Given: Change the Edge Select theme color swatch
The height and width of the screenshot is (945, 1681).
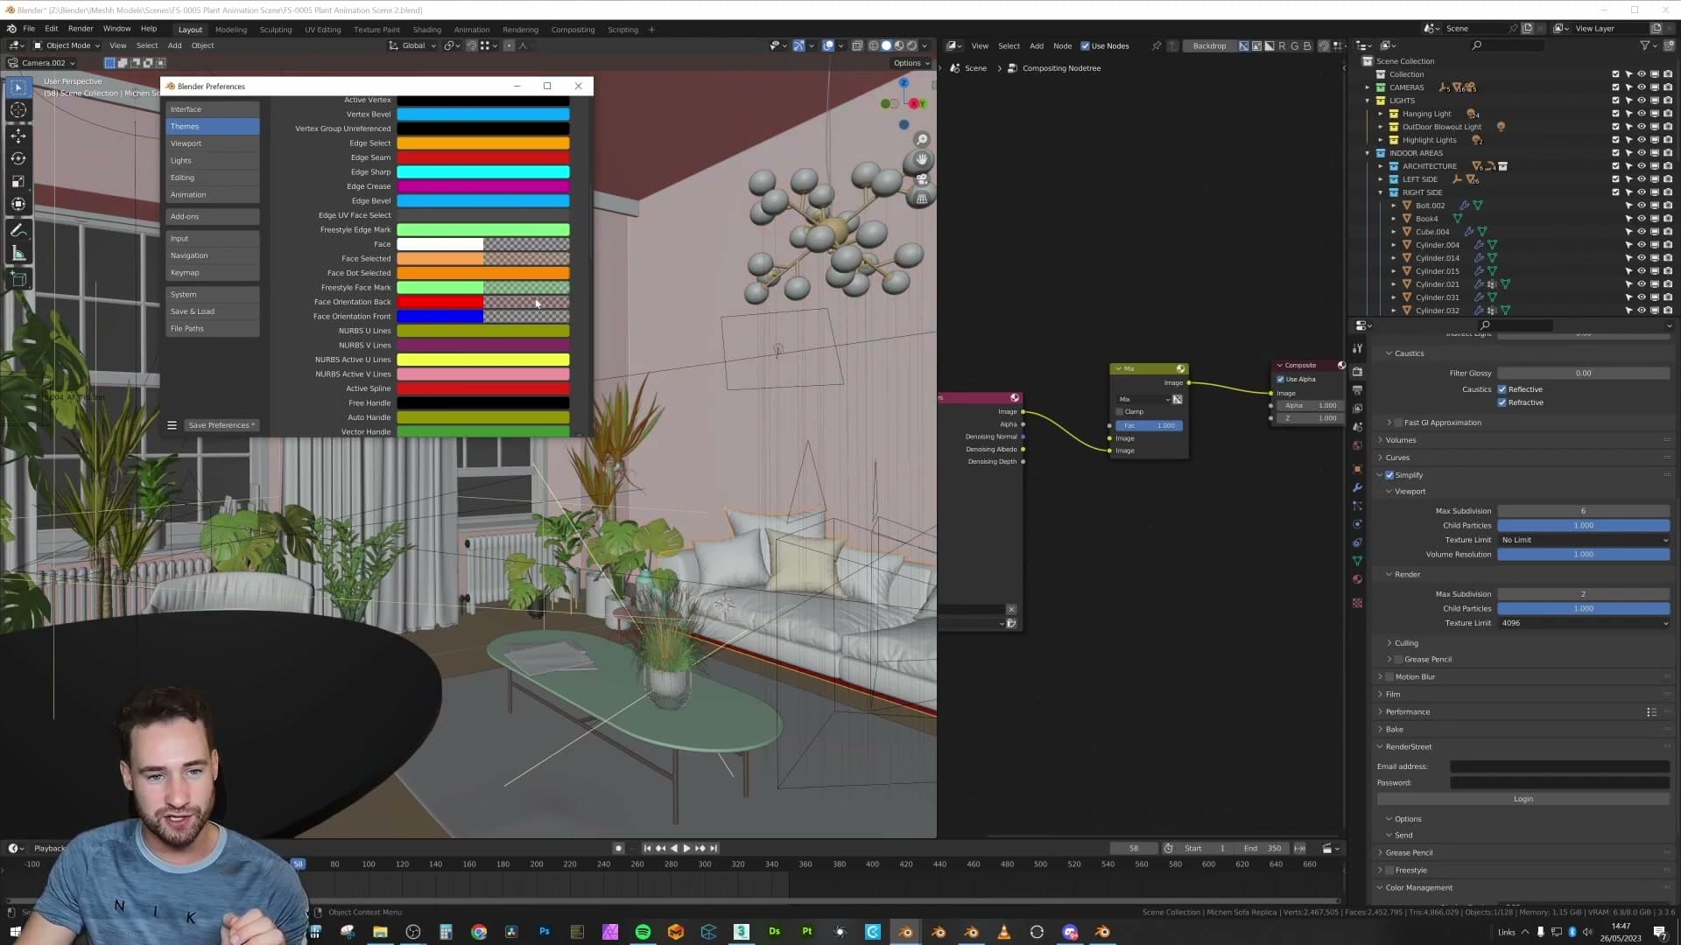Looking at the screenshot, I should tap(483, 143).
